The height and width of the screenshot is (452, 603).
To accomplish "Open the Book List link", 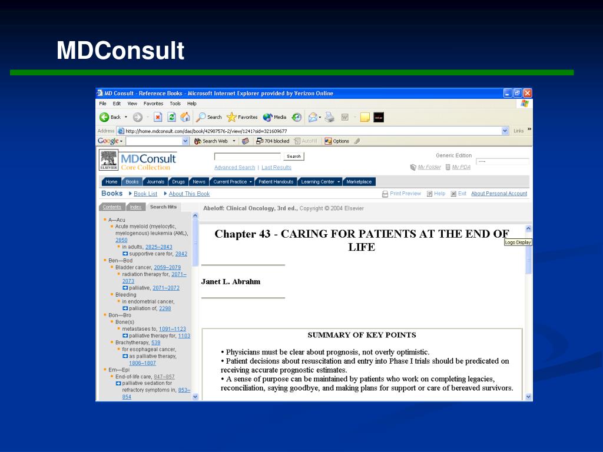I will click(x=145, y=194).
